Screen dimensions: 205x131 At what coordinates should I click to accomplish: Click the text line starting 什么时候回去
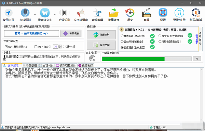pyautogui.click(x=87, y=76)
